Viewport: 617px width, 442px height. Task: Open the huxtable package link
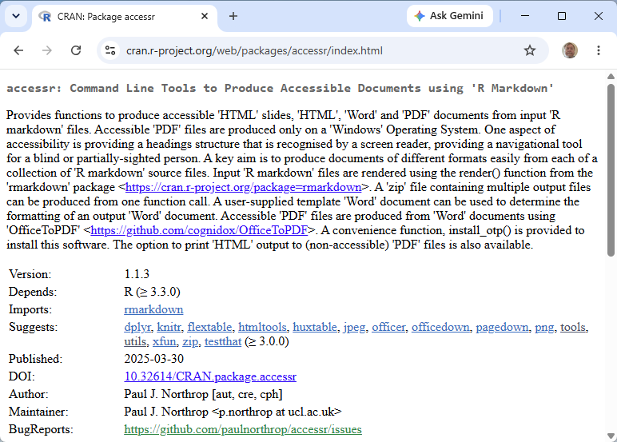click(315, 327)
